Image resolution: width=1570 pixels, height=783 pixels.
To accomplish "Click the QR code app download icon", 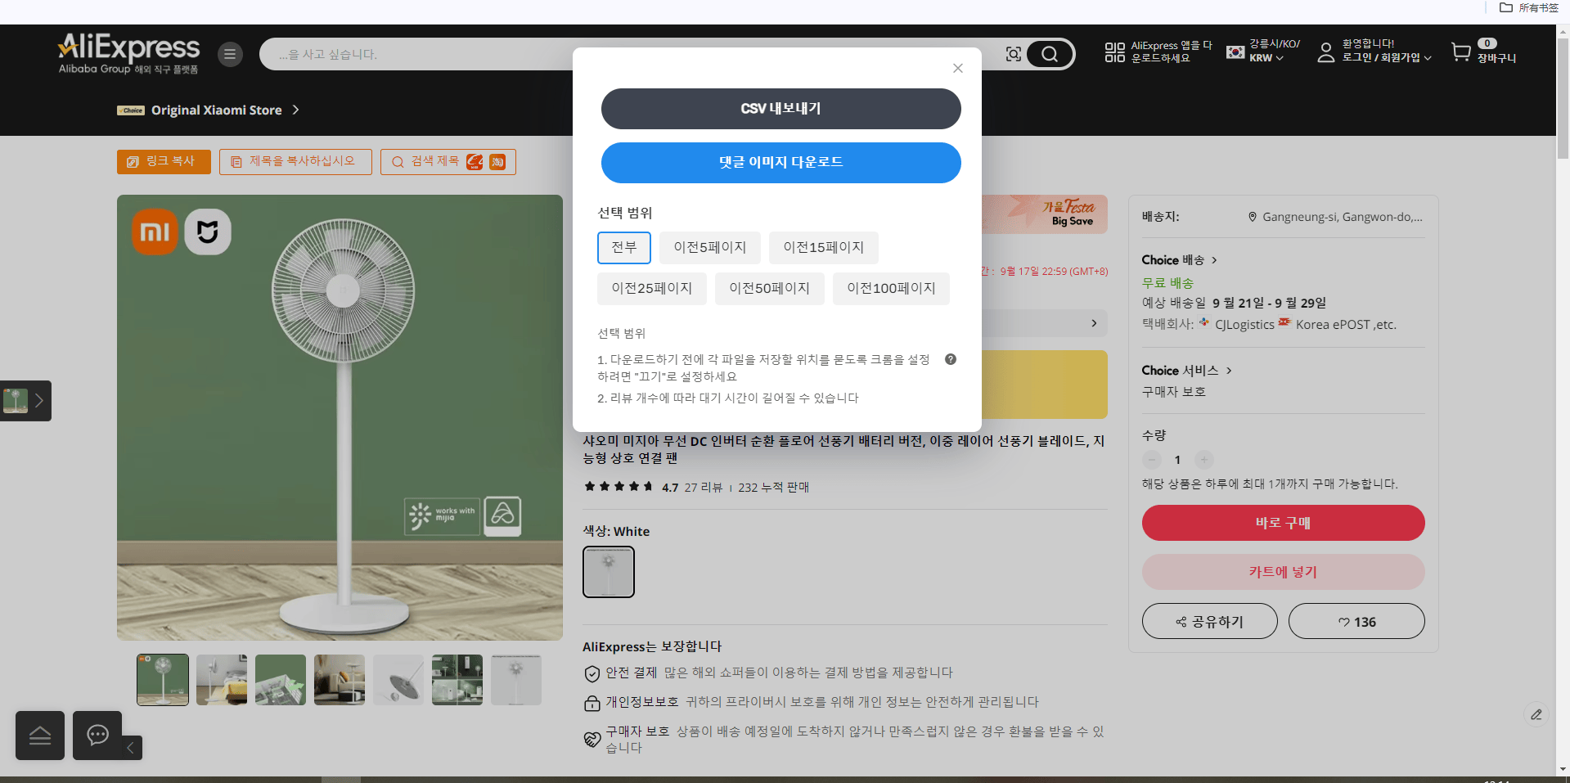I will click(1114, 52).
